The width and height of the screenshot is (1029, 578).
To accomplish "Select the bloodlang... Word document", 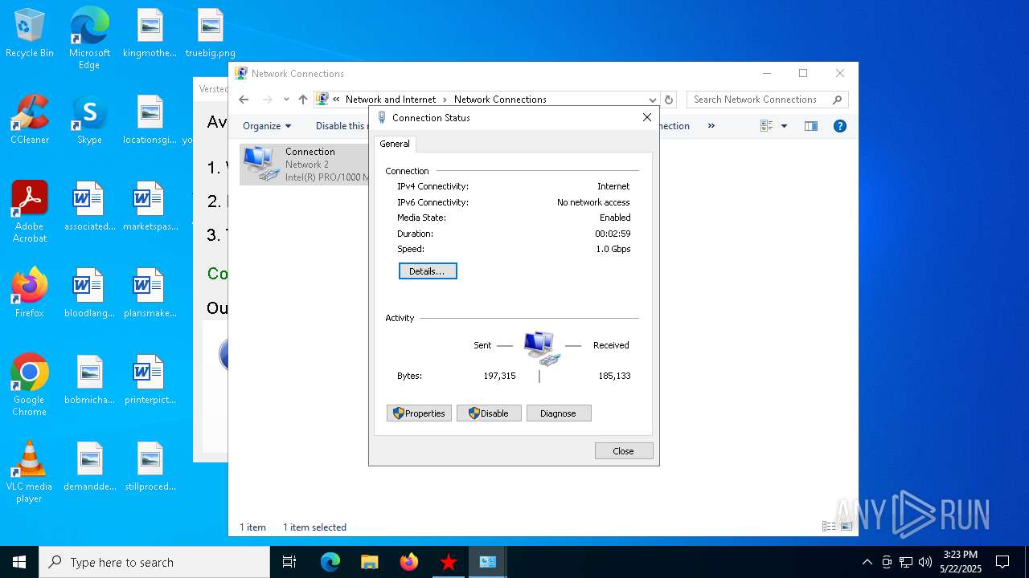I will point(89,293).
